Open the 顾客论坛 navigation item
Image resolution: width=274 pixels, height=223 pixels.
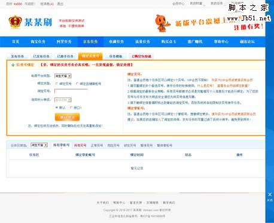[247, 42]
